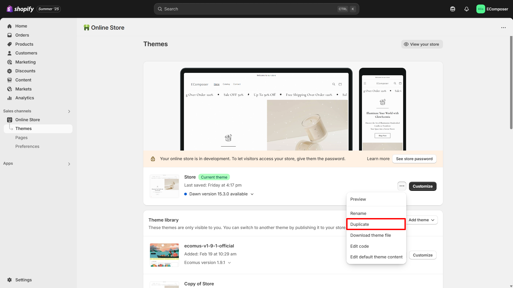The width and height of the screenshot is (513, 288).
Task: Click the Markets globe icon
Action: 10,89
